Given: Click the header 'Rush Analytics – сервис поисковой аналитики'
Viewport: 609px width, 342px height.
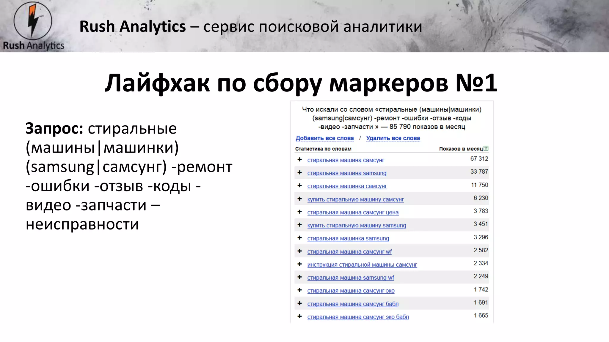Looking at the screenshot, I should click(251, 26).
